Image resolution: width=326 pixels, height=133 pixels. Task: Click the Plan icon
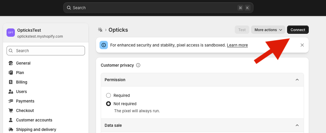click(x=11, y=73)
